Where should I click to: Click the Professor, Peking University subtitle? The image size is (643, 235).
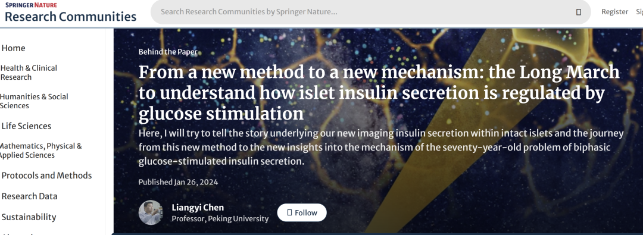pos(220,218)
